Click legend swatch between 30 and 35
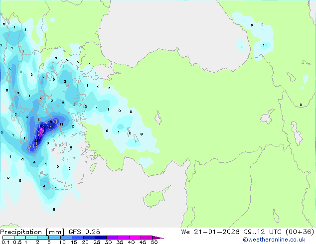 pyautogui.click(x=112, y=238)
